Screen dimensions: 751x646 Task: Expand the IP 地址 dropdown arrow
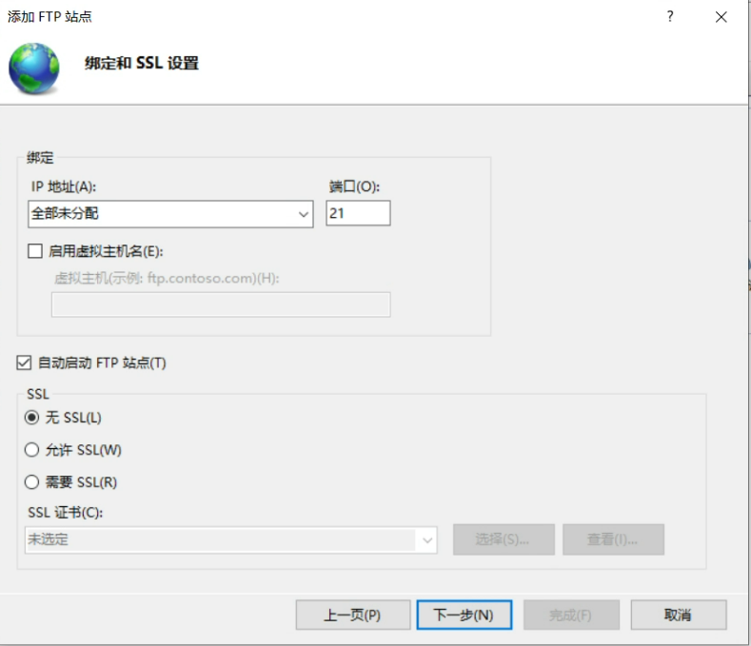(x=304, y=214)
